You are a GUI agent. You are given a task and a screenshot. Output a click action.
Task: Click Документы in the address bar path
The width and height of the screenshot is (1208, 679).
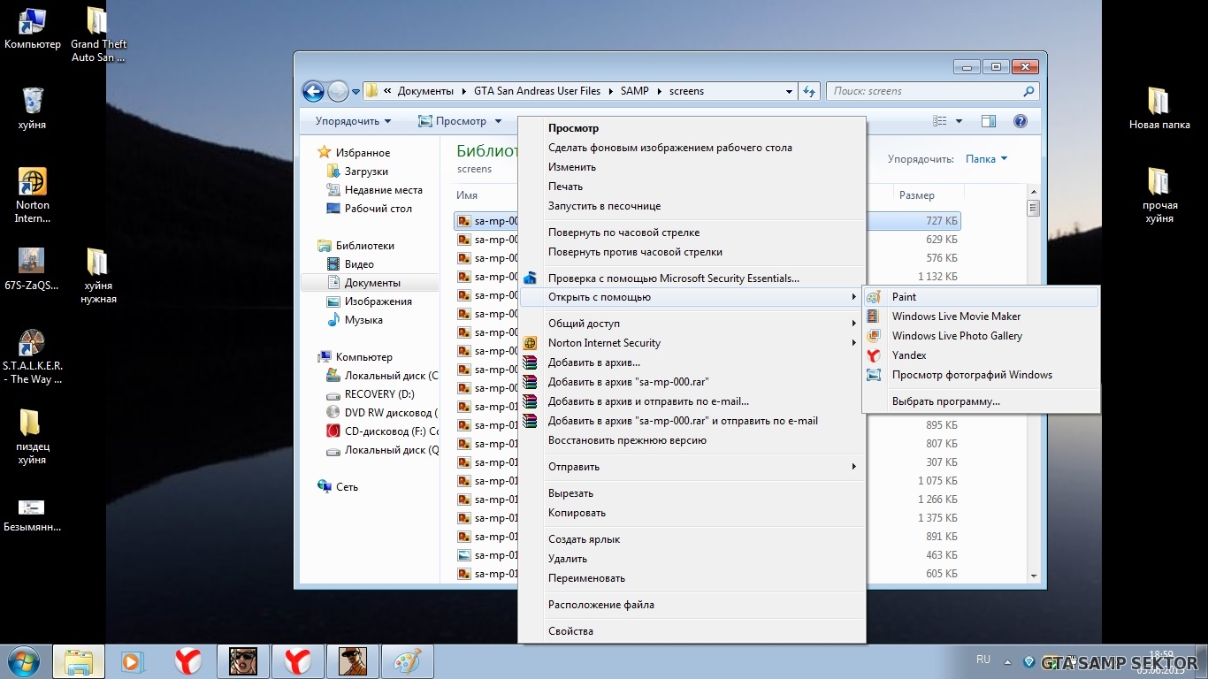tap(424, 91)
